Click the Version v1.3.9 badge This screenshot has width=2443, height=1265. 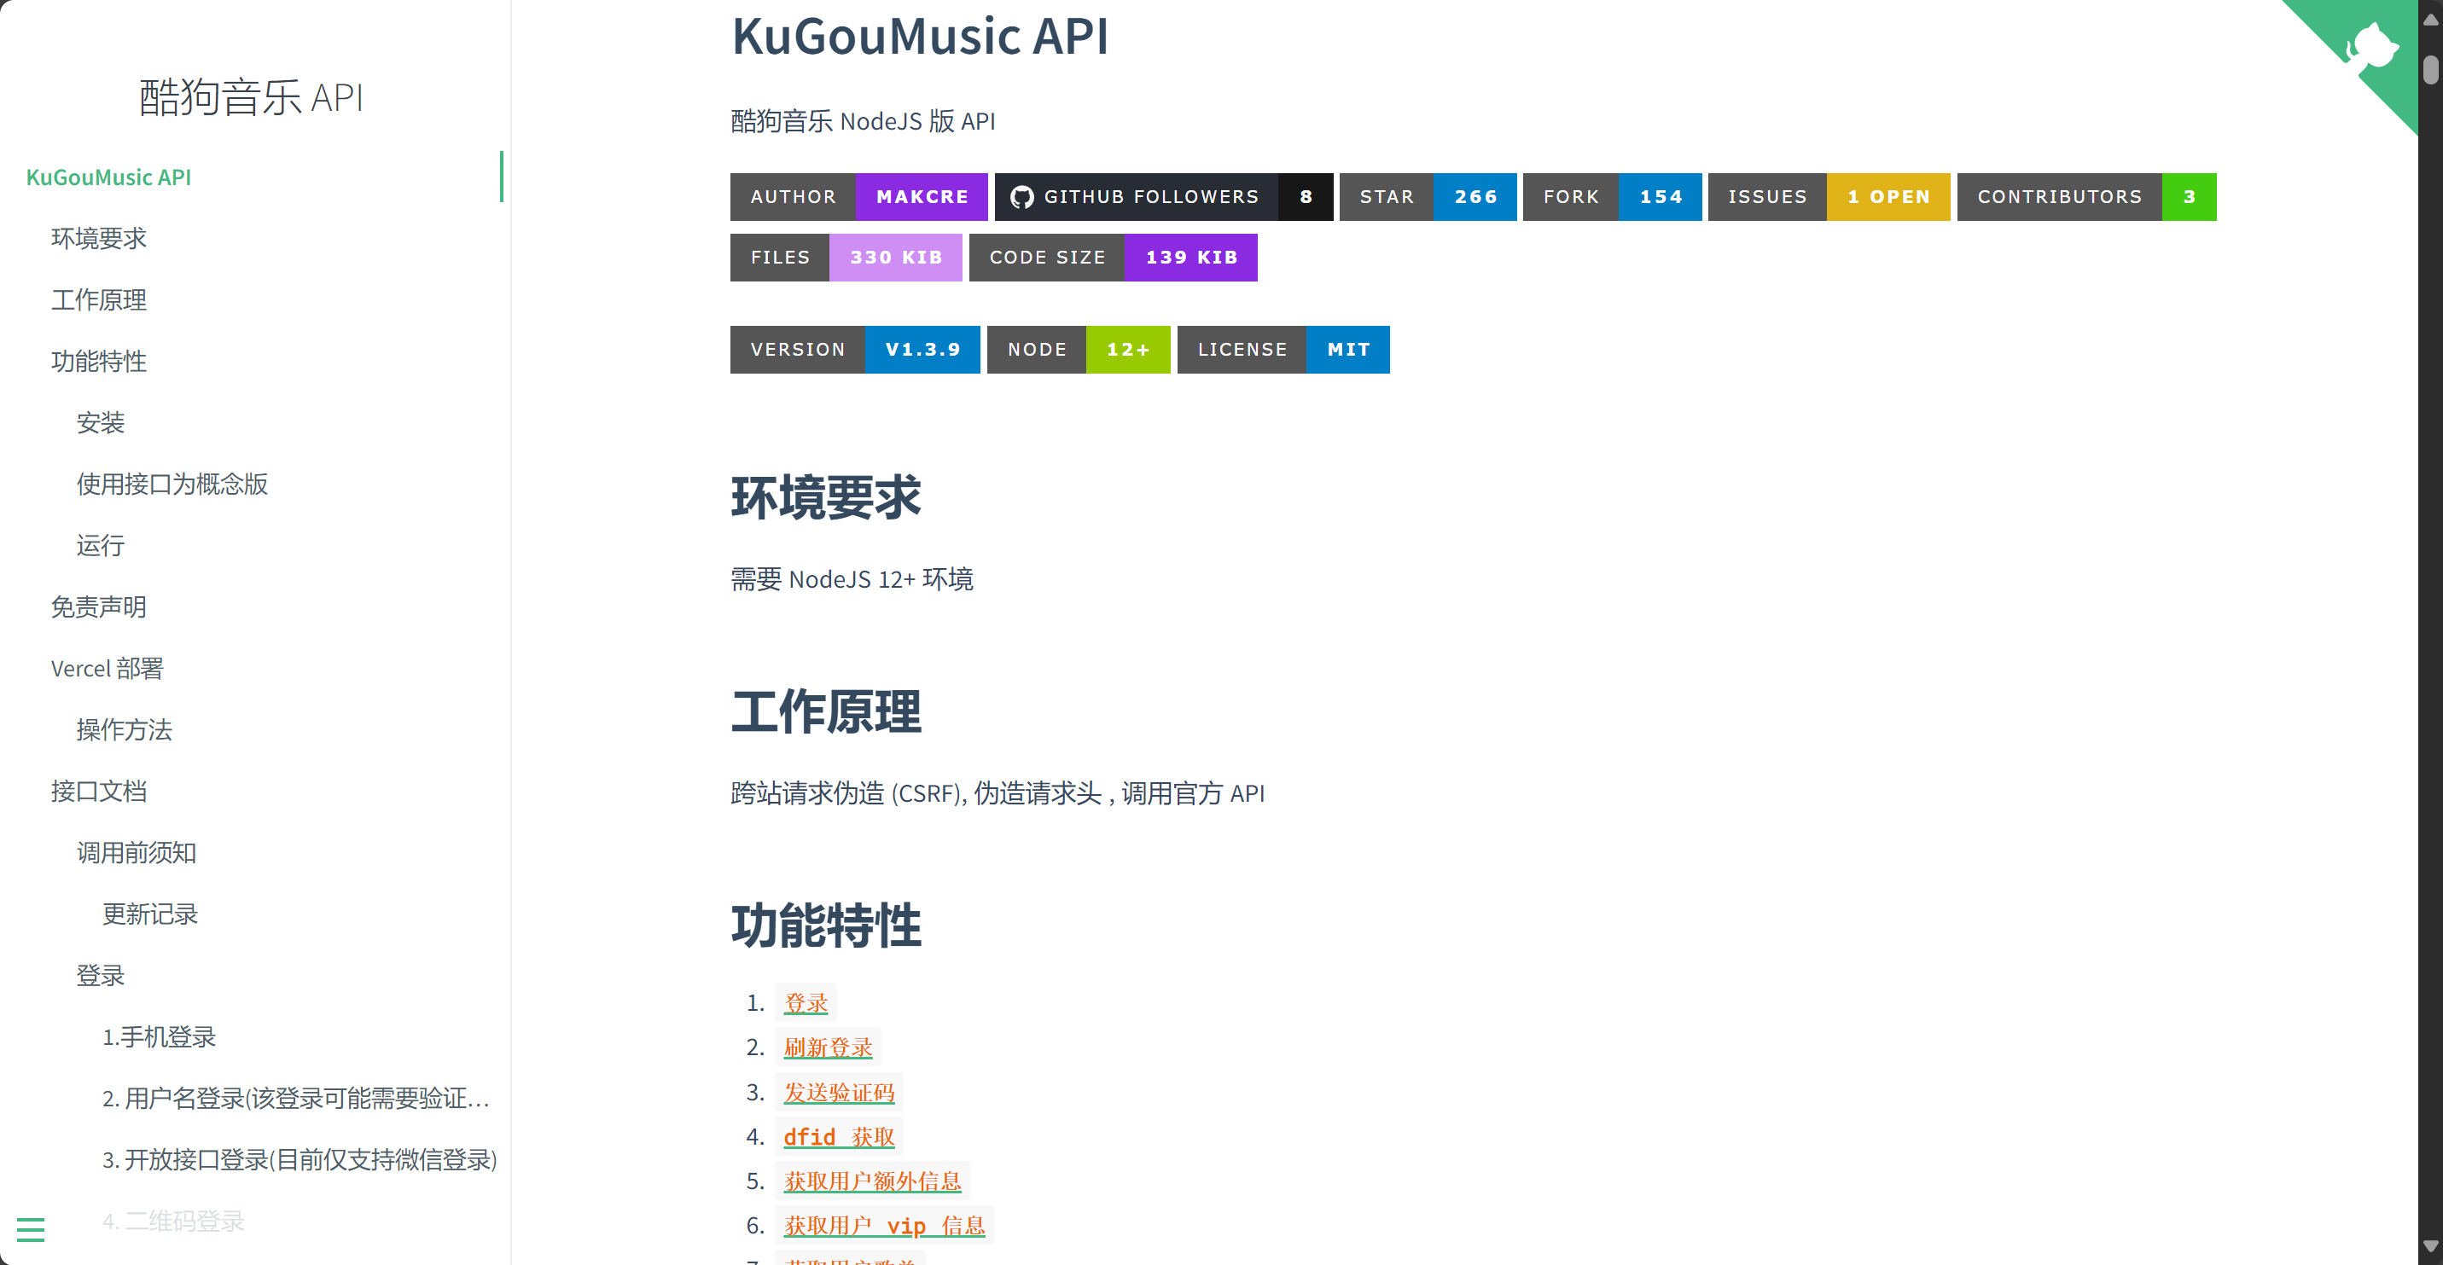click(853, 349)
